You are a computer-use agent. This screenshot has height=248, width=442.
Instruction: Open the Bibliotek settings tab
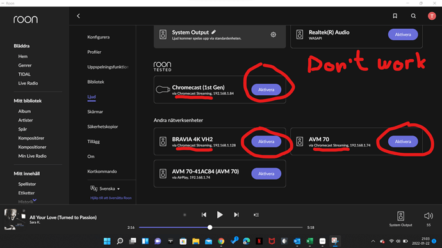point(95,82)
